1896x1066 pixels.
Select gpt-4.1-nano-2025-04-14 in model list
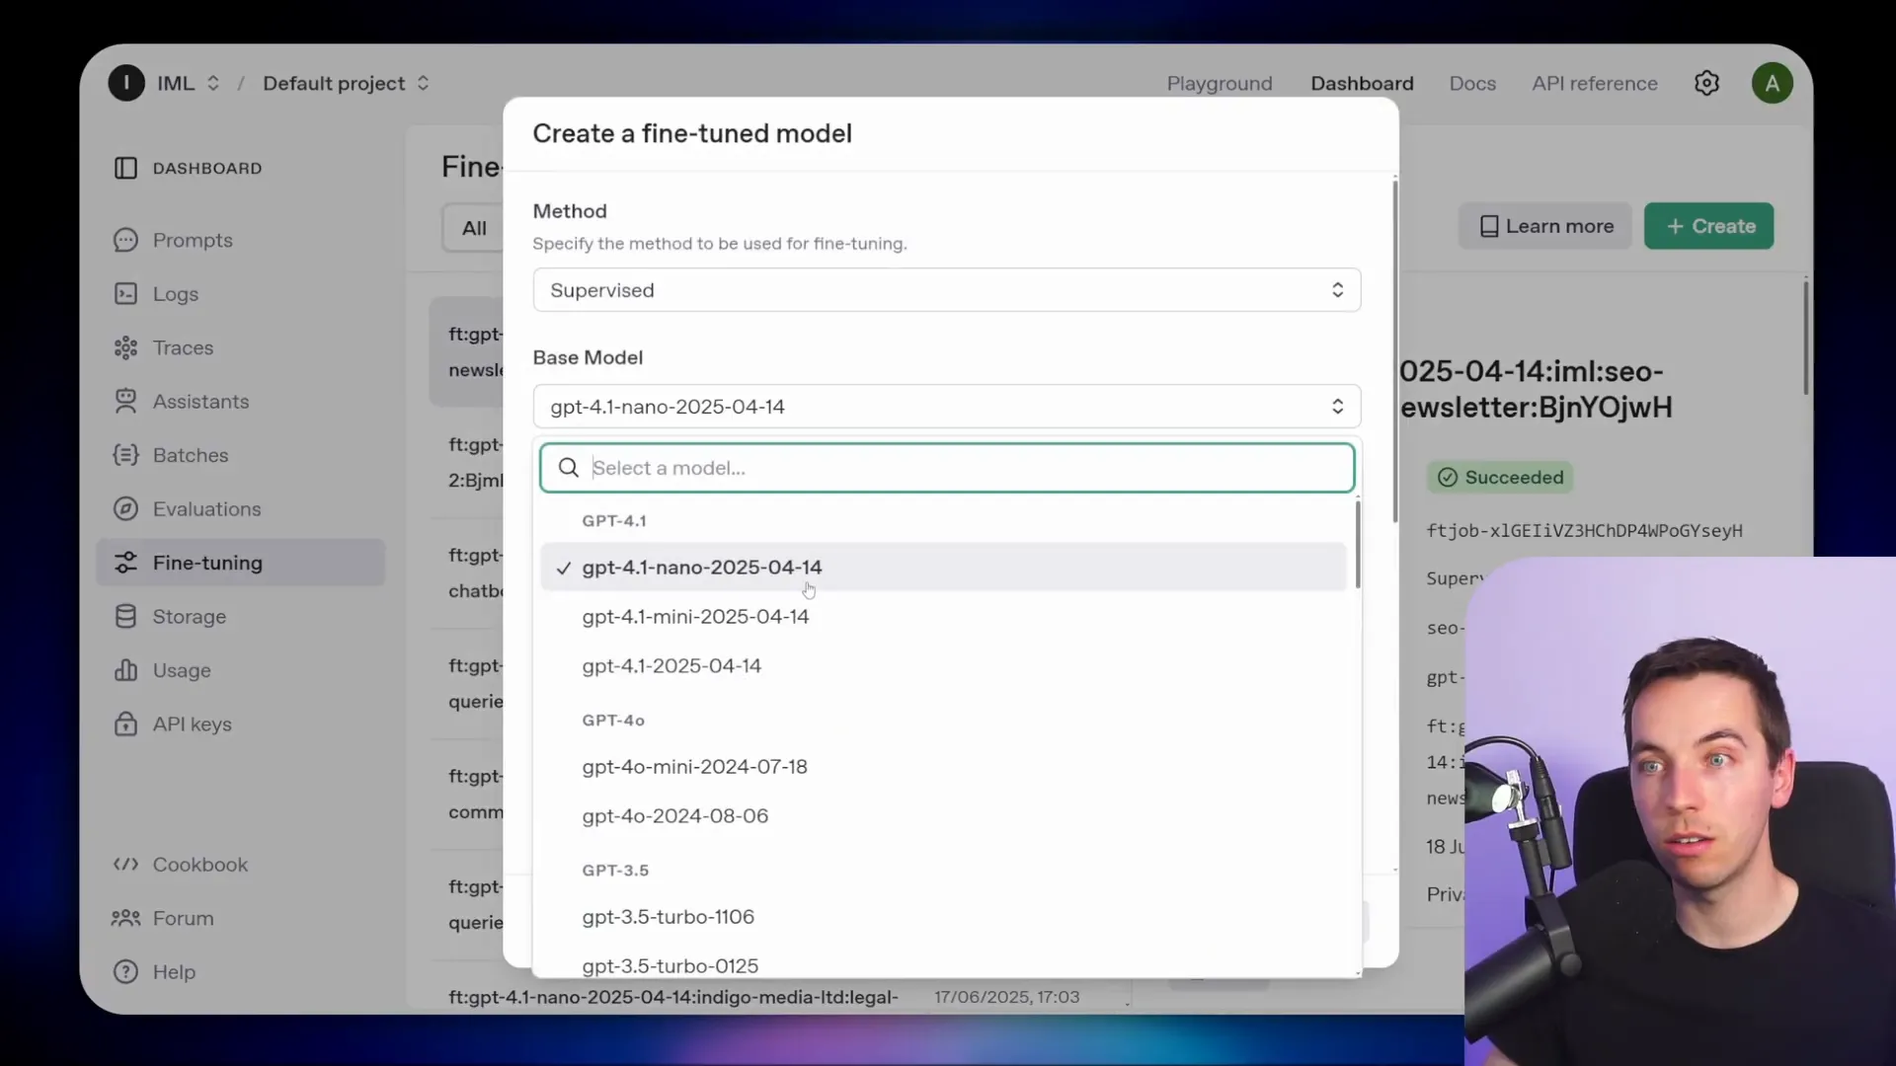(943, 568)
